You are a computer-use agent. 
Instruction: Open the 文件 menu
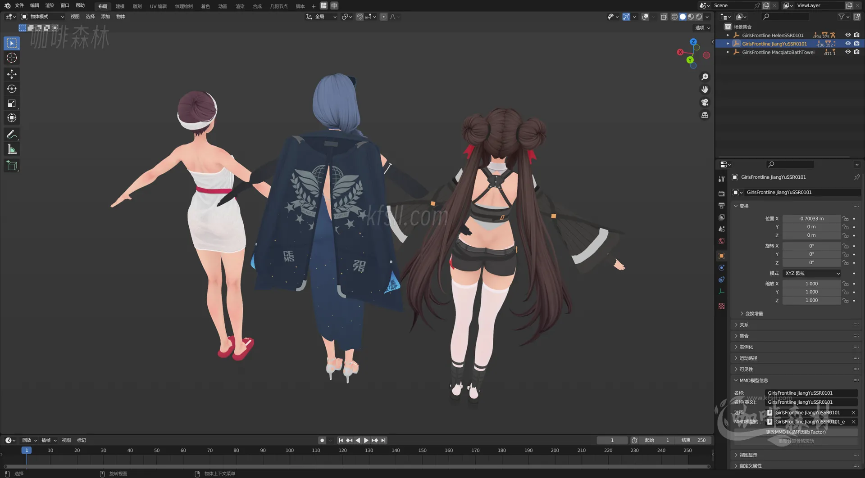pos(18,5)
